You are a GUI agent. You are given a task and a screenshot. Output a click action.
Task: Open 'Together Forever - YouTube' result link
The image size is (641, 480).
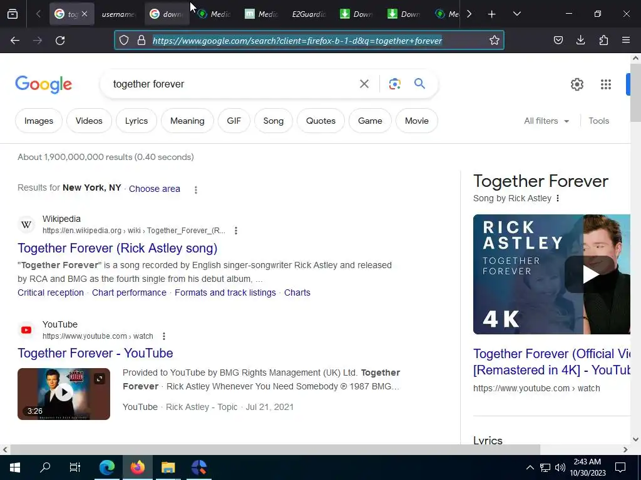pos(95,353)
